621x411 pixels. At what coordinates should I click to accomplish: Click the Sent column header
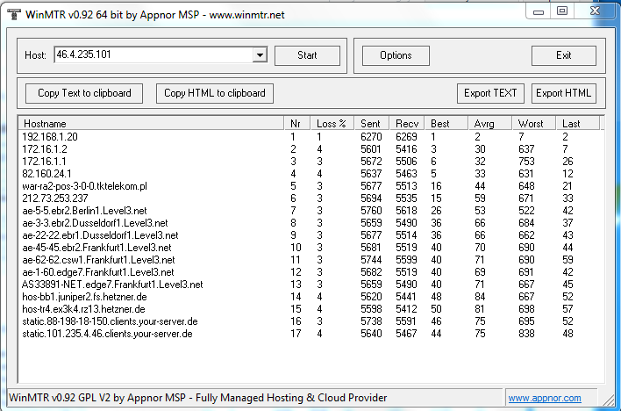[372, 123]
